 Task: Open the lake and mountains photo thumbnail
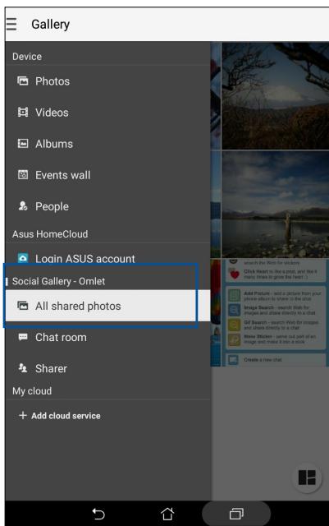pos(275,204)
